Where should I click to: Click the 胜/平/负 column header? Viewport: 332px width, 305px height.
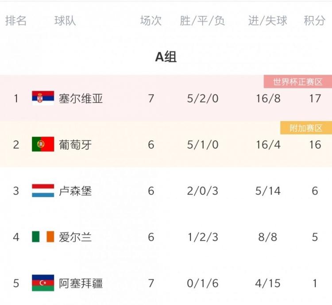[x=202, y=21]
